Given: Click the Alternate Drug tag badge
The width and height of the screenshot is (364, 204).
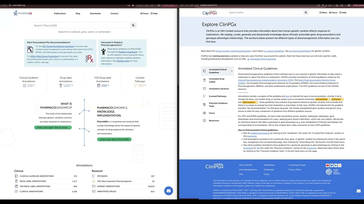Looking at the screenshot, I should pos(322,99).
